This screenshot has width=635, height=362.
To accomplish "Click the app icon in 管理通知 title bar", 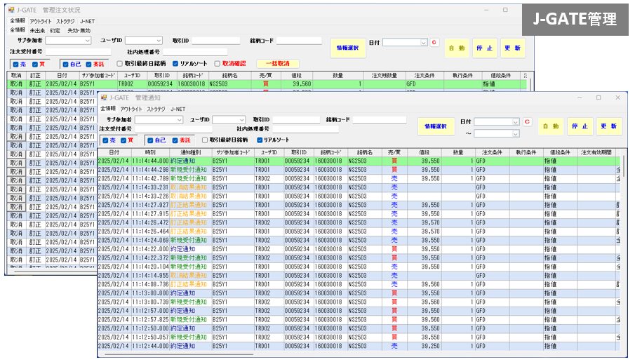I will (104, 98).
